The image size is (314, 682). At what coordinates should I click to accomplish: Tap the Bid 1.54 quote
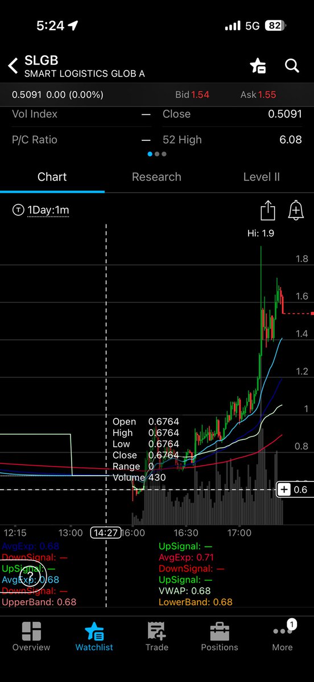[x=192, y=95]
